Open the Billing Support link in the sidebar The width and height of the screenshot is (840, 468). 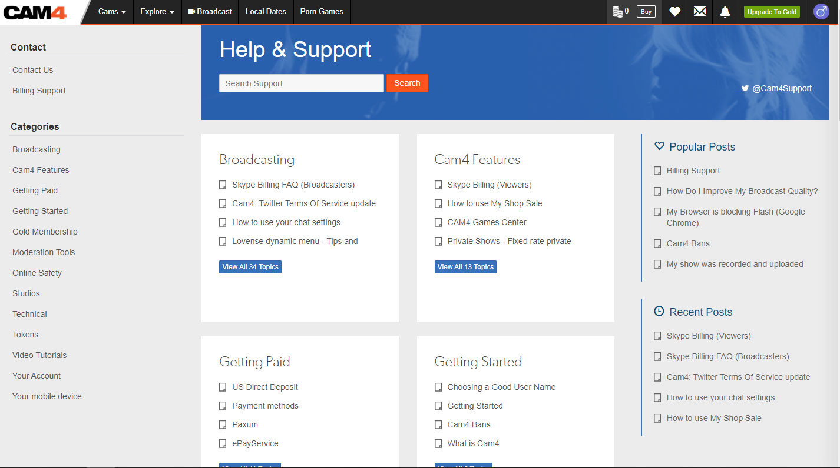pos(39,90)
